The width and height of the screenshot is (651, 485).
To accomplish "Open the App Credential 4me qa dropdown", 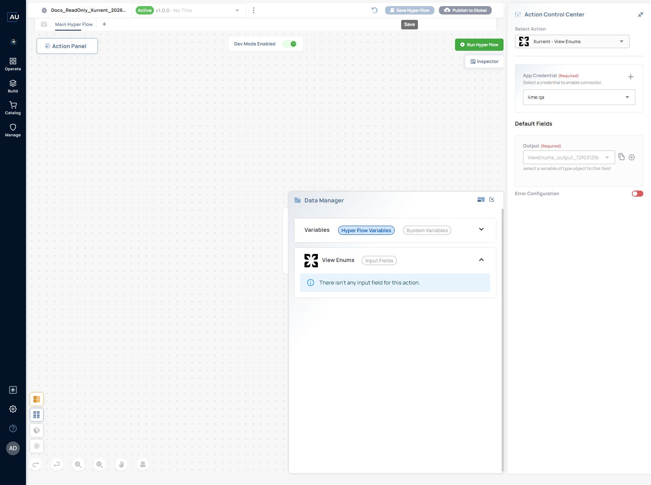I will pos(579,97).
